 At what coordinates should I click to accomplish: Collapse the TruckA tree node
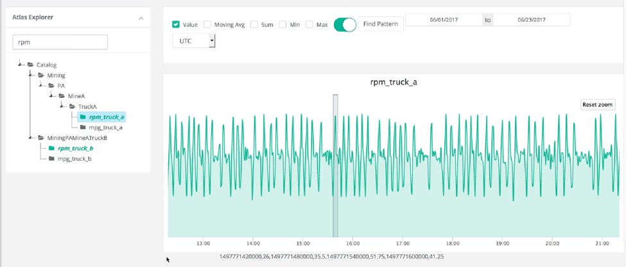(62, 106)
